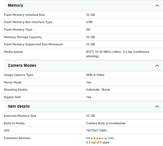Select the Flash Memory Bus Interface Type label
This screenshot has height=146, width=163.
tap(28, 22)
